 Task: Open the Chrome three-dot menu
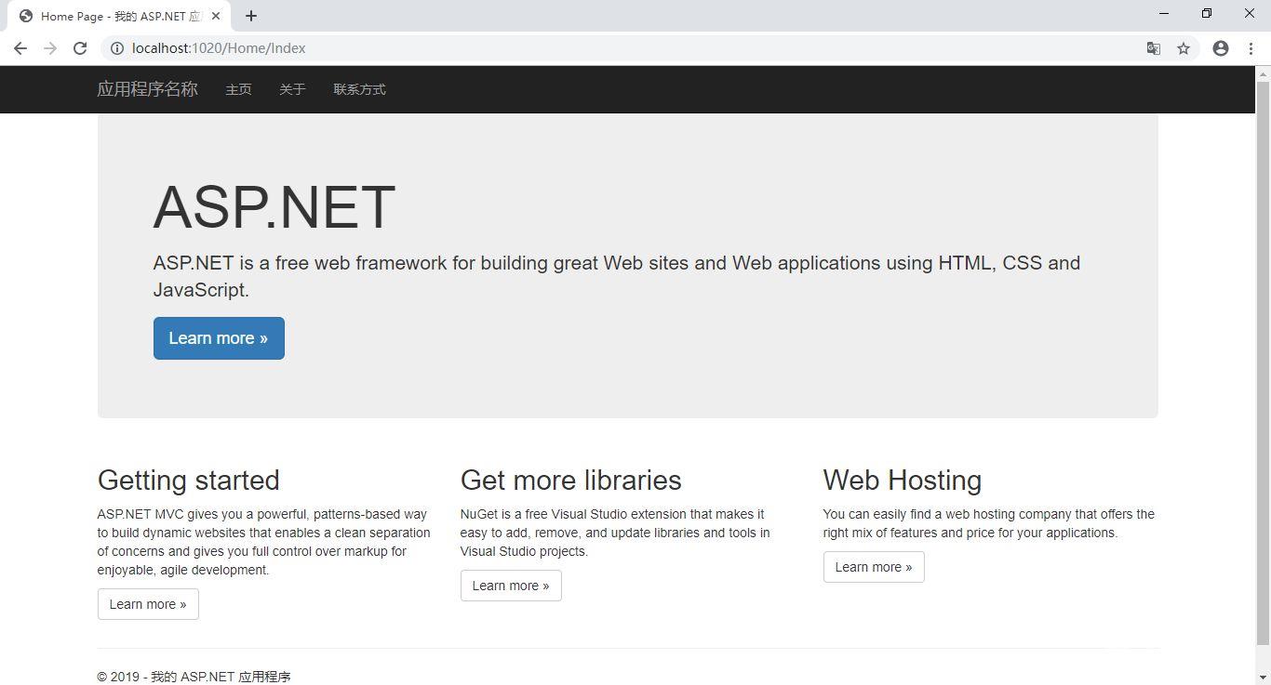pos(1251,48)
